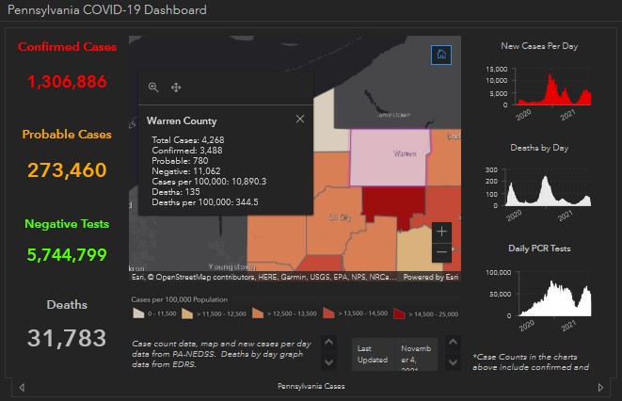Zoom in the map with plus button
Image resolution: width=622 pixels, height=401 pixels.
442,232
